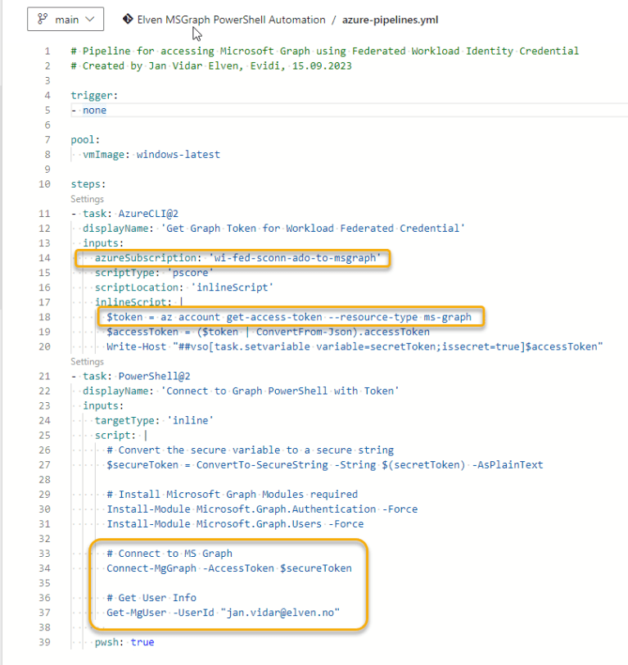The width and height of the screenshot is (628, 665).
Task: Open the branch selector combo box
Action: coord(66,20)
